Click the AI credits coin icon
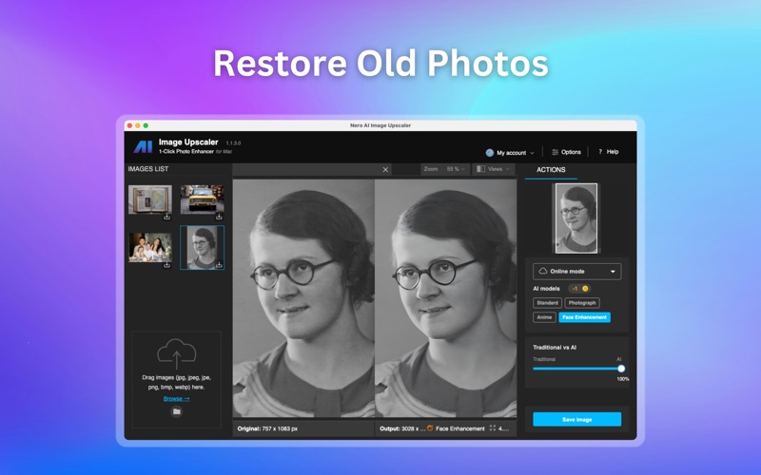This screenshot has height=475, width=761. 585,289
